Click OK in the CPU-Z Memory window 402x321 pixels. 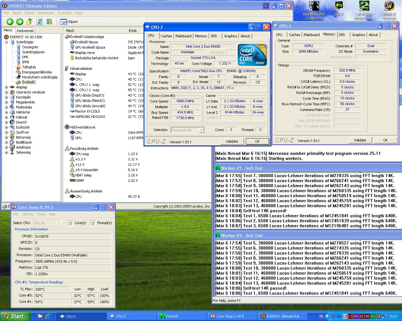tap(385, 140)
